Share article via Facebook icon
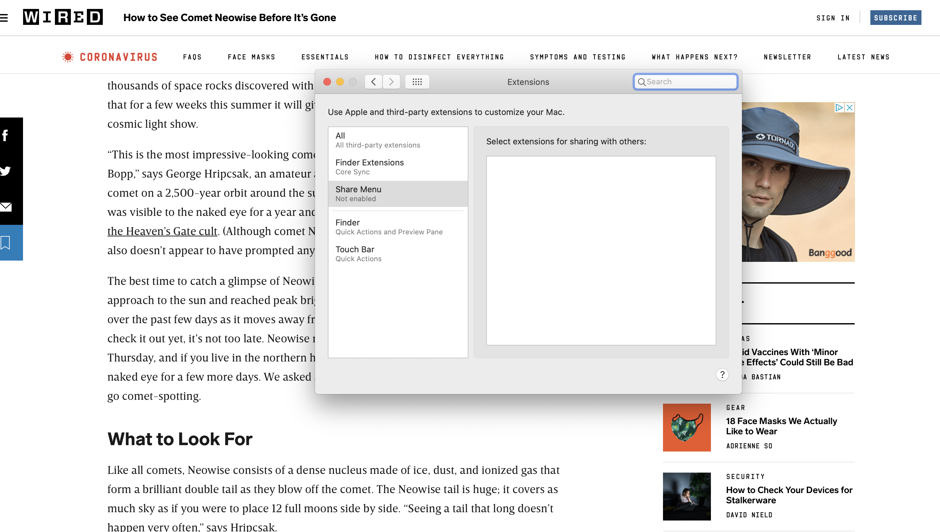This screenshot has height=532, width=940. [x=5, y=136]
